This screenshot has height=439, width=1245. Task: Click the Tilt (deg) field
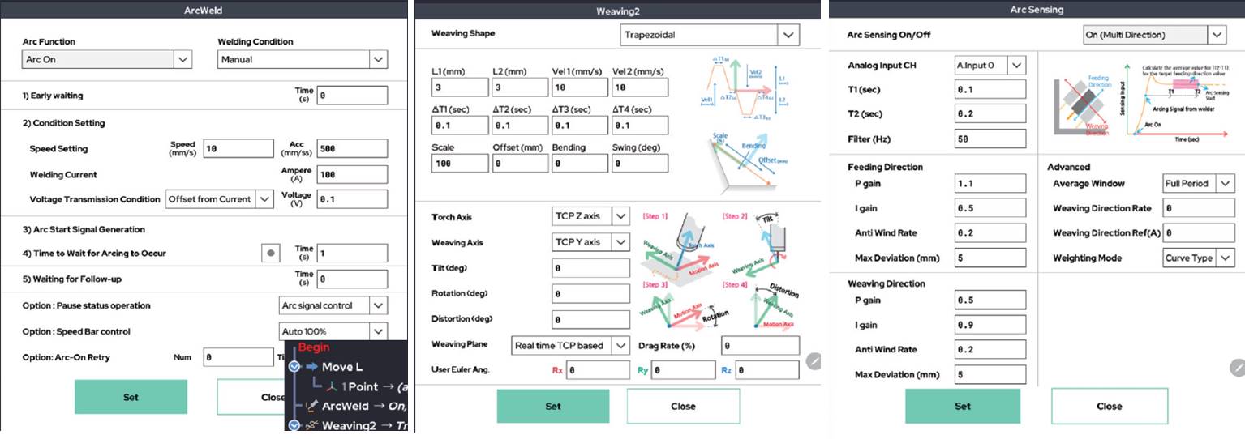click(x=590, y=268)
